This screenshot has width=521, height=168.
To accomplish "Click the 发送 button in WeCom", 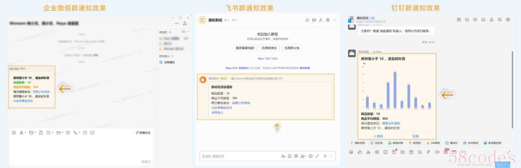I will click(146, 162).
